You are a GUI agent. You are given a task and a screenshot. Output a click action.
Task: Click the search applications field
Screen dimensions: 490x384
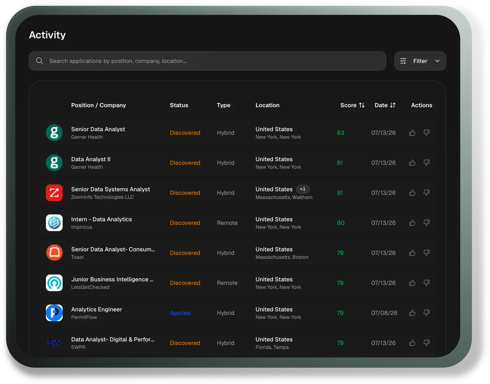208,61
